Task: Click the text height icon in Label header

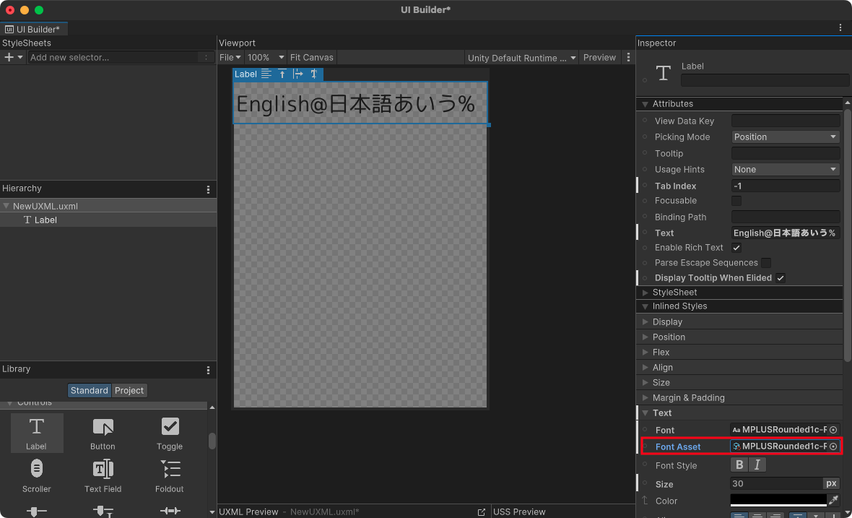Action: tap(313, 74)
